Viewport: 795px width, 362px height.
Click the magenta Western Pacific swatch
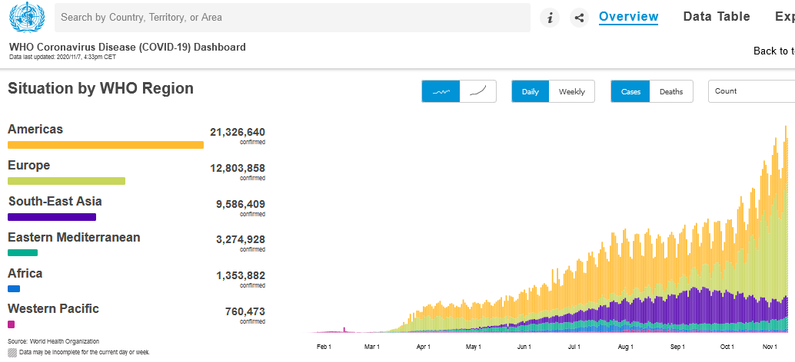[12, 324]
